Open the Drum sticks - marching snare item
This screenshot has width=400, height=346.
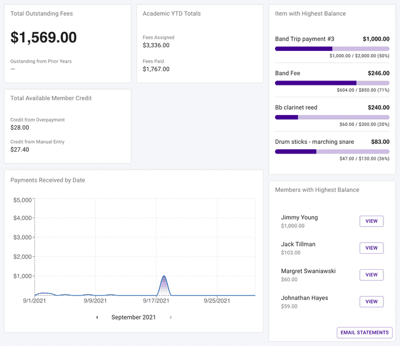(x=314, y=141)
